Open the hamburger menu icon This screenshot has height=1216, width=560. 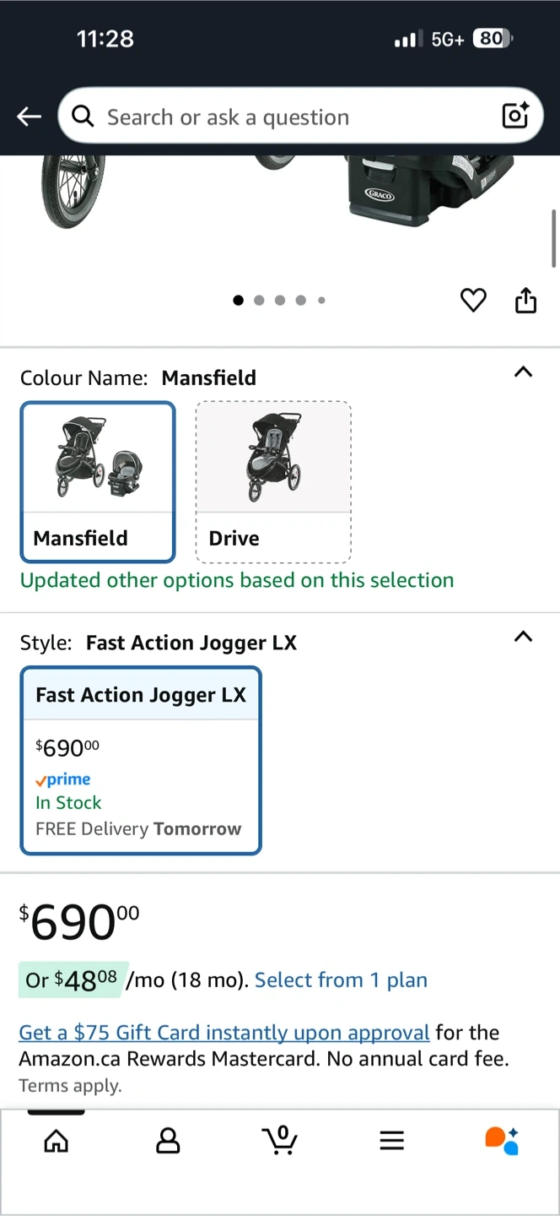(x=391, y=1141)
